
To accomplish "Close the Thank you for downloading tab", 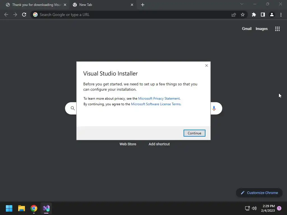I will pyautogui.click(x=65, y=5).
